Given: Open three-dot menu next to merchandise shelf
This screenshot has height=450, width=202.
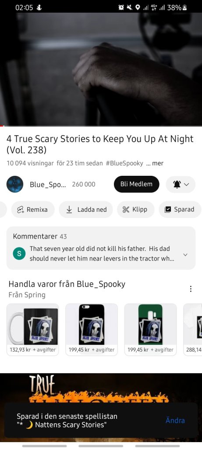Looking at the screenshot, I should click(x=191, y=289).
